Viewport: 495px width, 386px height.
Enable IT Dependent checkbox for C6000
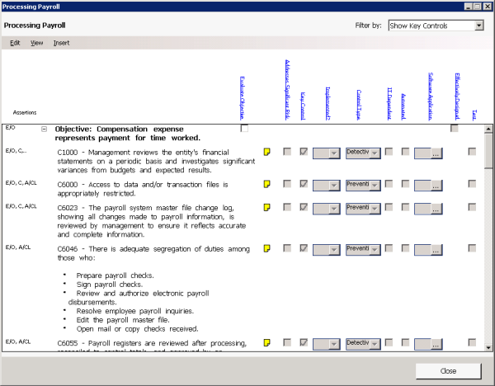pos(390,184)
